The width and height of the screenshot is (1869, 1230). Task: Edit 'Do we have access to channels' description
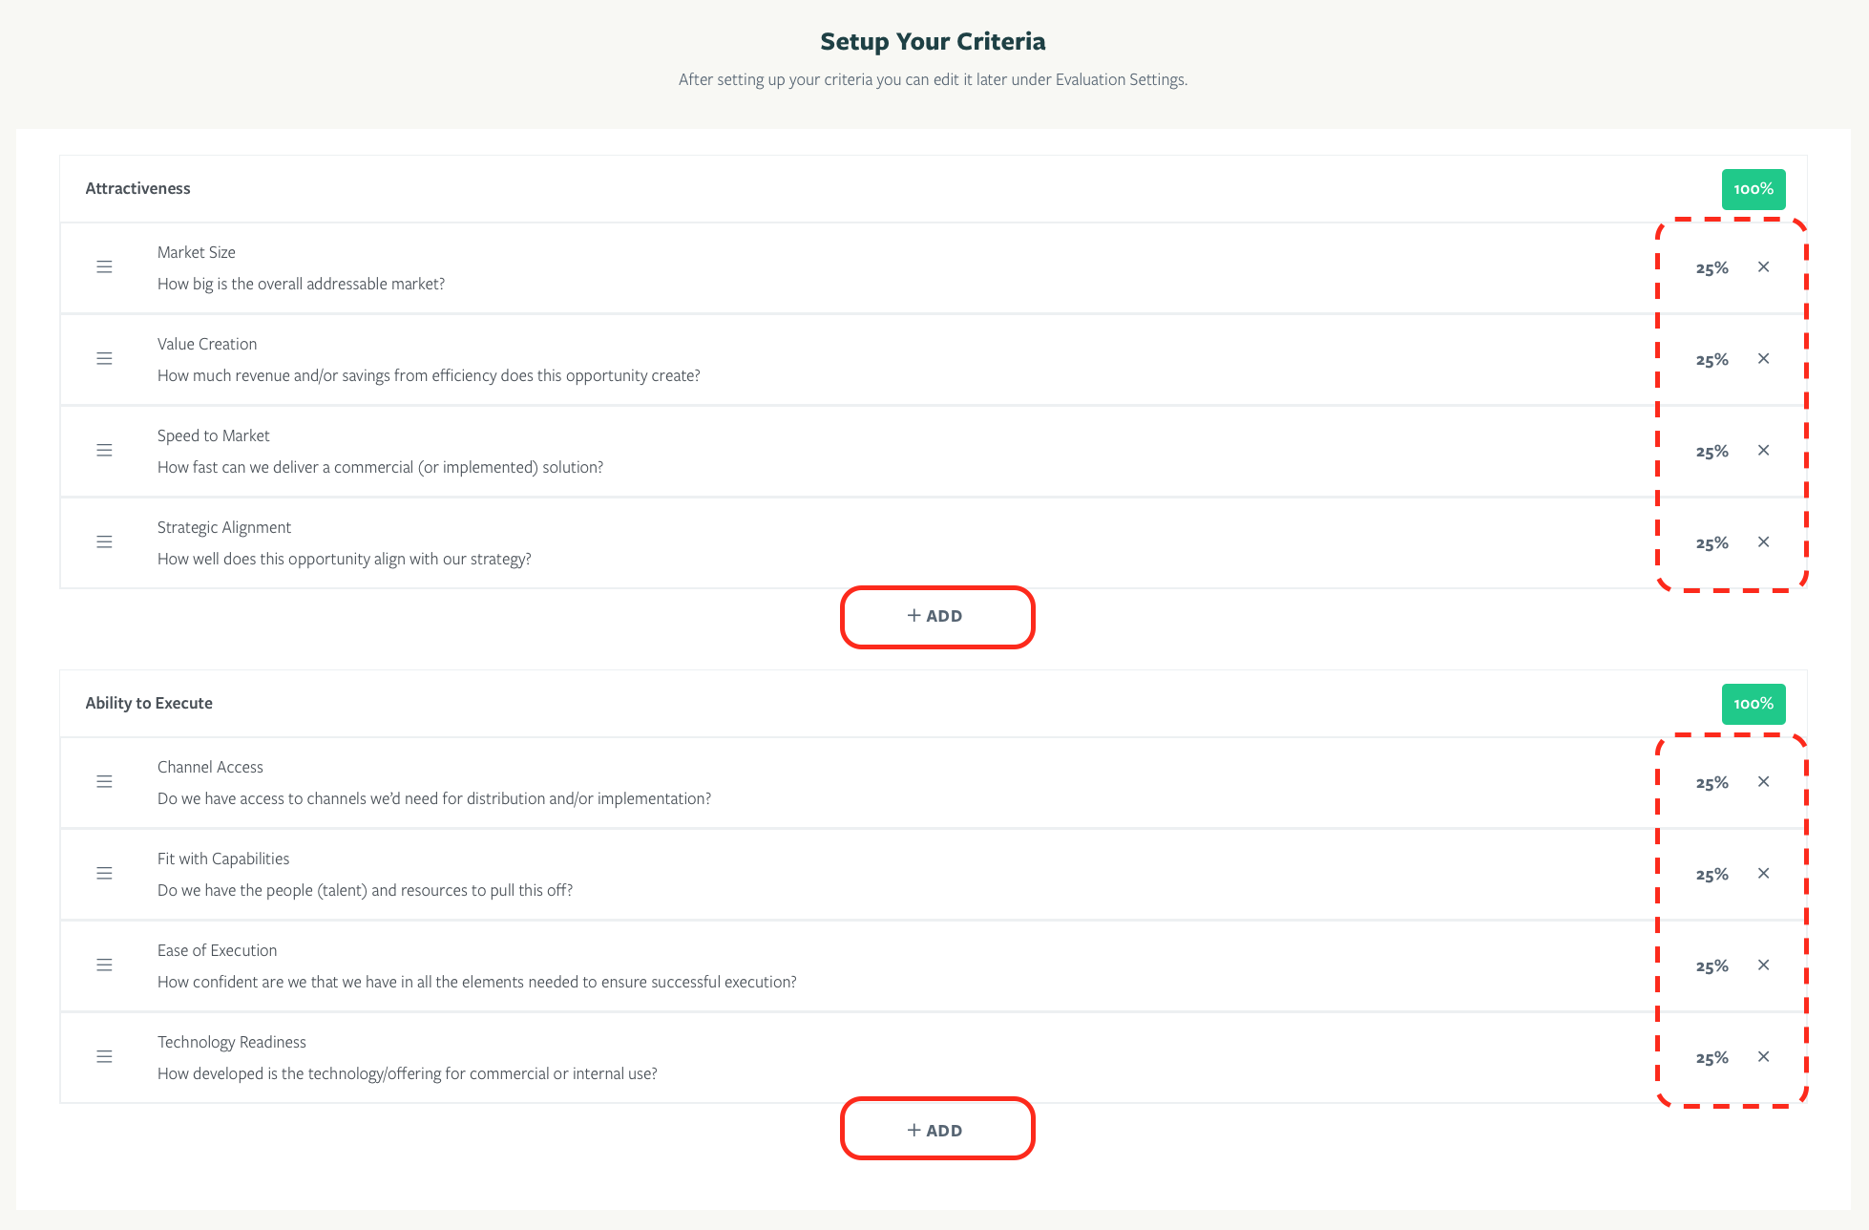(x=434, y=798)
